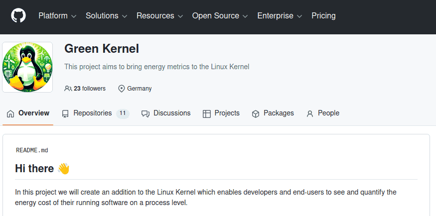Click the location pin icon
Viewport: 436px width, 216px height.
121,89
